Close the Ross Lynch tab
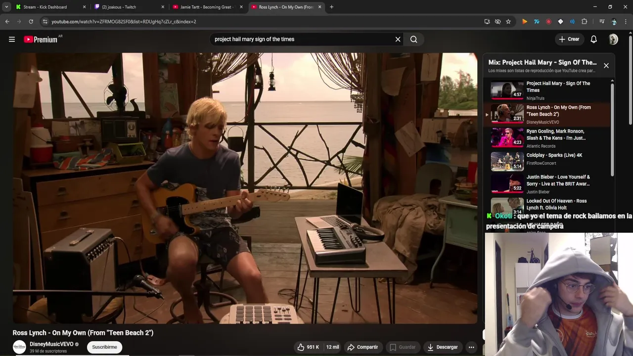This screenshot has height=356, width=633. pyautogui.click(x=319, y=7)
